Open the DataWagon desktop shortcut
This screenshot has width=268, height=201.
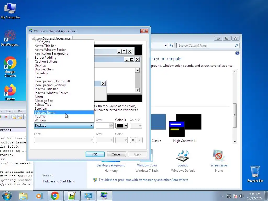10,38
